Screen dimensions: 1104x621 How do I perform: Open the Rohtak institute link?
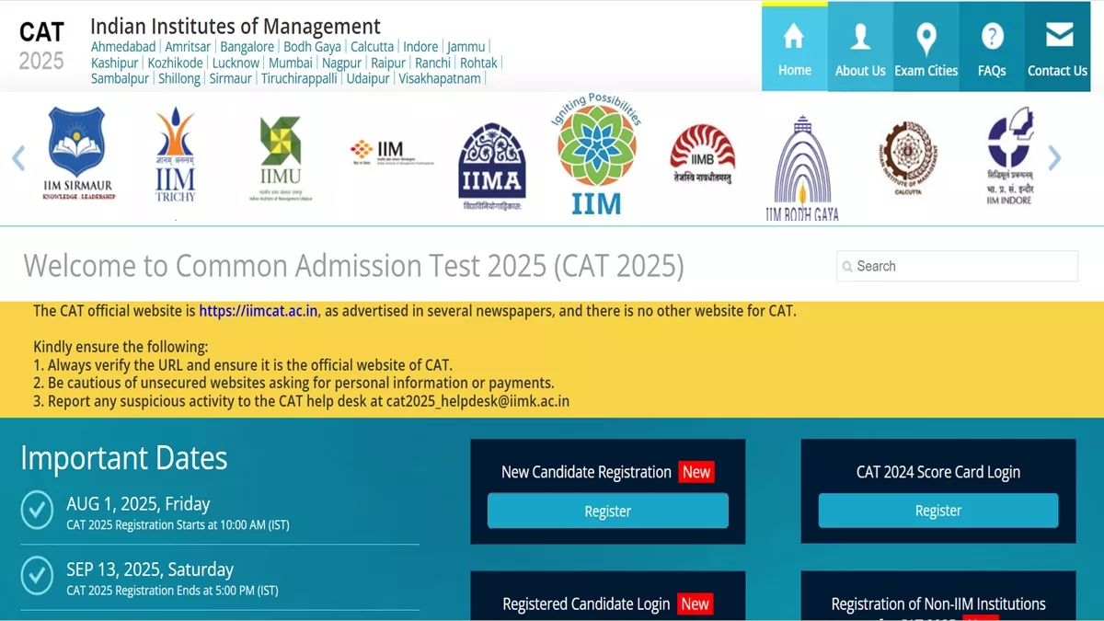[x=478, y=63]
